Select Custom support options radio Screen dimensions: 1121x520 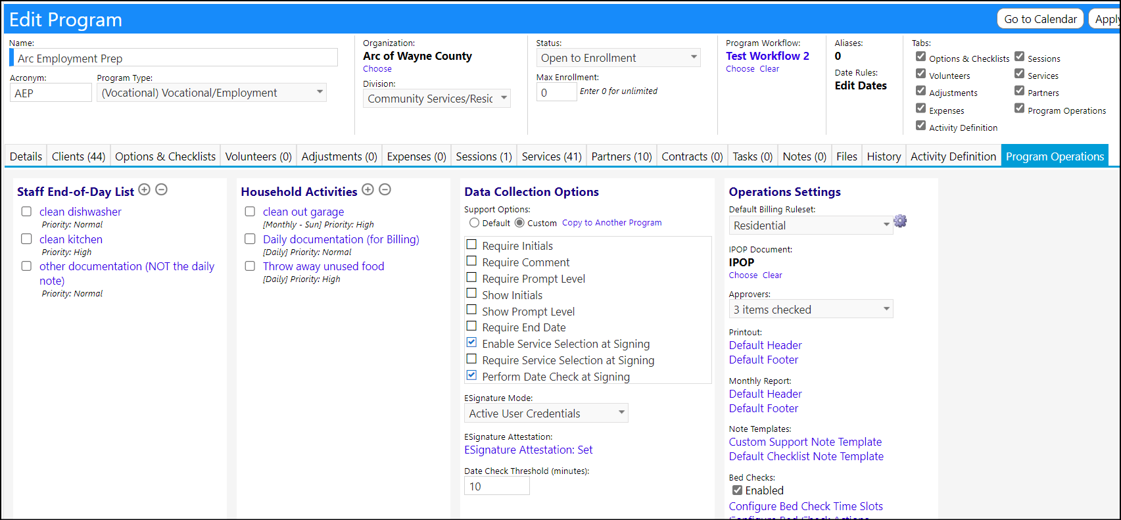tap(519, 223)
